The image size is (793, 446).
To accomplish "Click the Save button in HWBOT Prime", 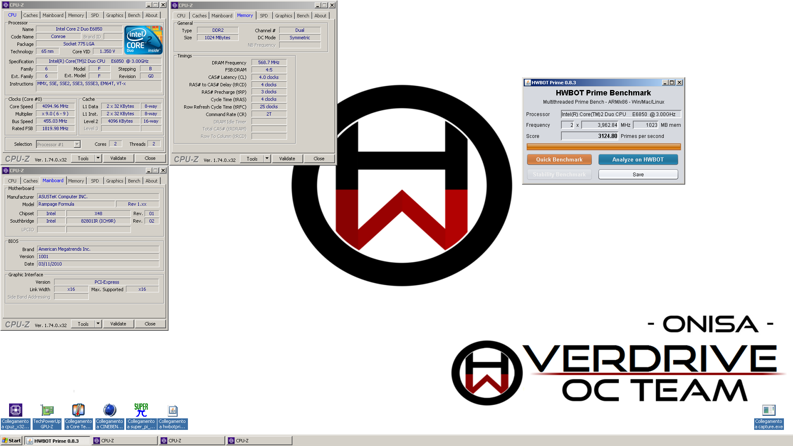I will (638, 174).
